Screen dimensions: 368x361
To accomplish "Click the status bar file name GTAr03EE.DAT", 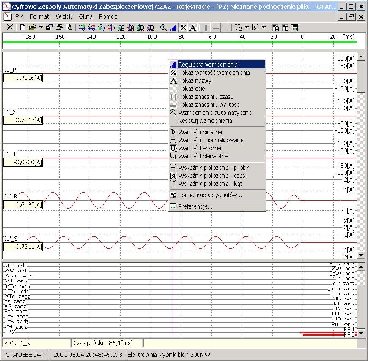I will tap(25, 355).
